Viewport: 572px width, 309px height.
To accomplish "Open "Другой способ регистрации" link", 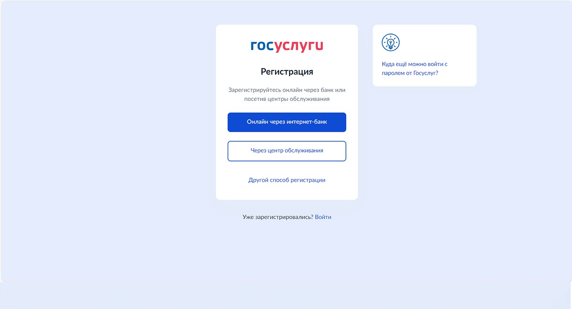I will 287,180.
